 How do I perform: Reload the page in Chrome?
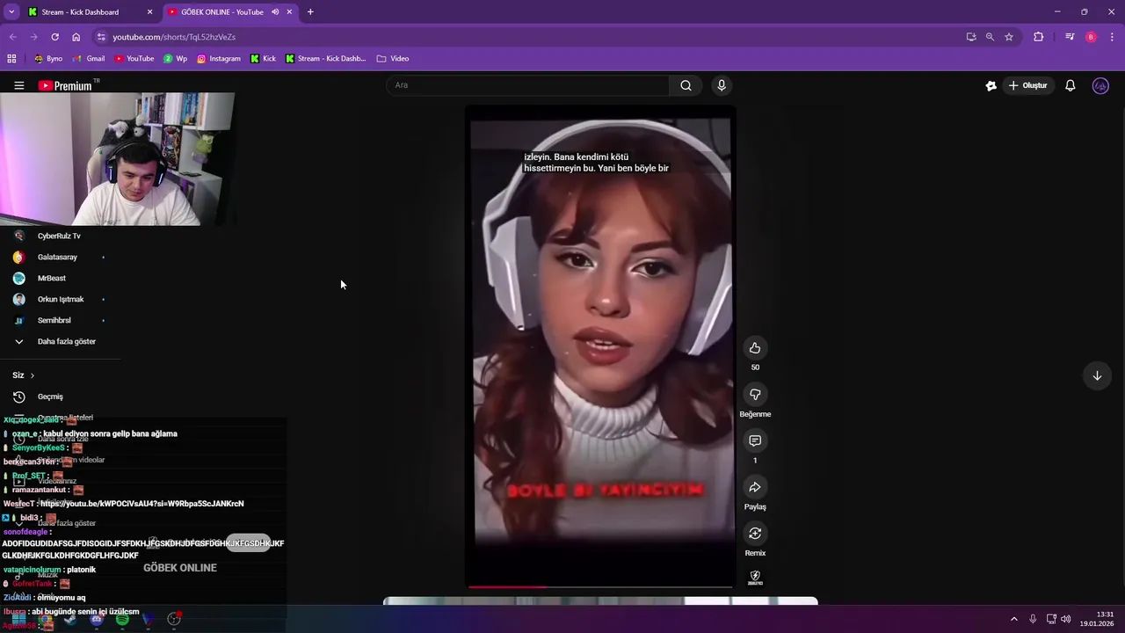pos(54,37)
